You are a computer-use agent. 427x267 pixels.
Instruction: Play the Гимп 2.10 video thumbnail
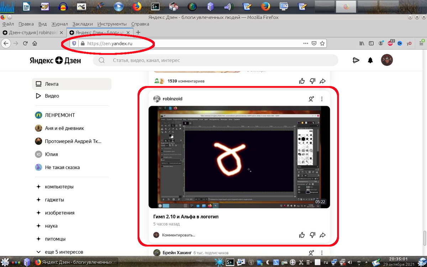[x=239, y=157]
